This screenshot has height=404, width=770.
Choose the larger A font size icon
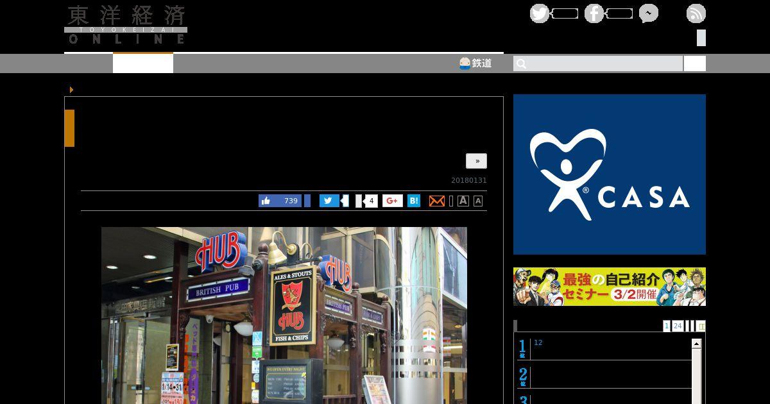click(463, 201)
